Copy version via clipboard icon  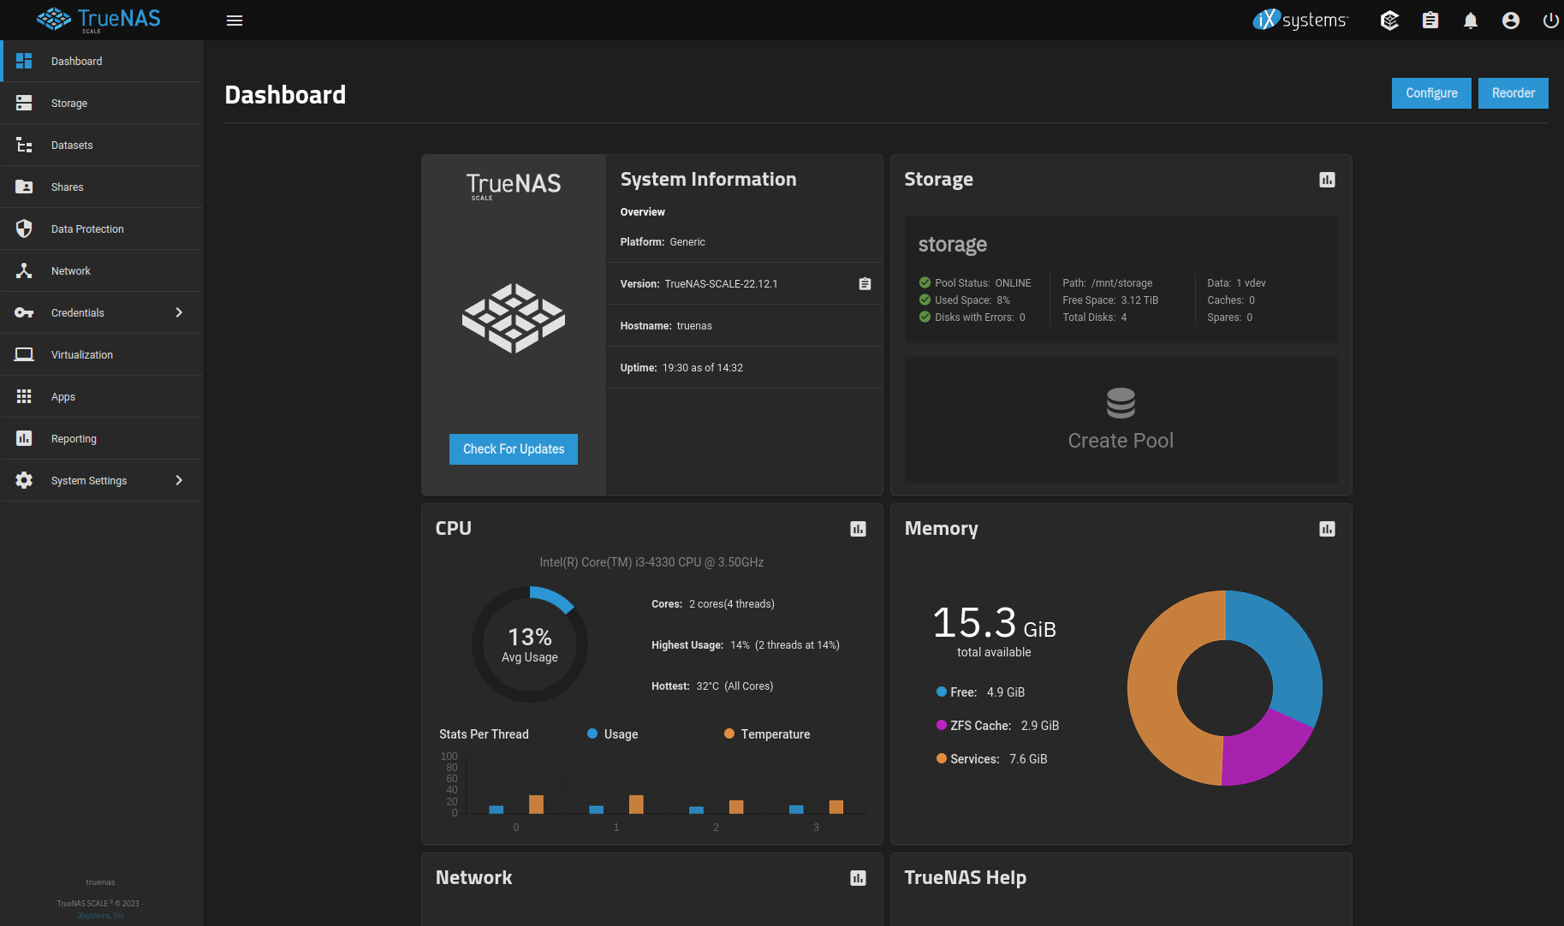click(x=865, y=284)
